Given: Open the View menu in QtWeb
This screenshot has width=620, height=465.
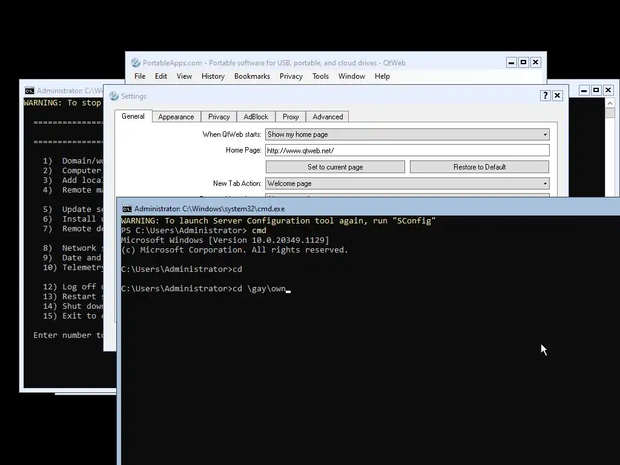Looking at the screenshot, I should (x=184, y=76).
